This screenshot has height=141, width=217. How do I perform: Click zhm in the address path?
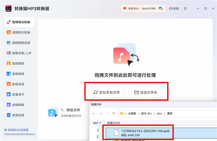coord(159,114)
